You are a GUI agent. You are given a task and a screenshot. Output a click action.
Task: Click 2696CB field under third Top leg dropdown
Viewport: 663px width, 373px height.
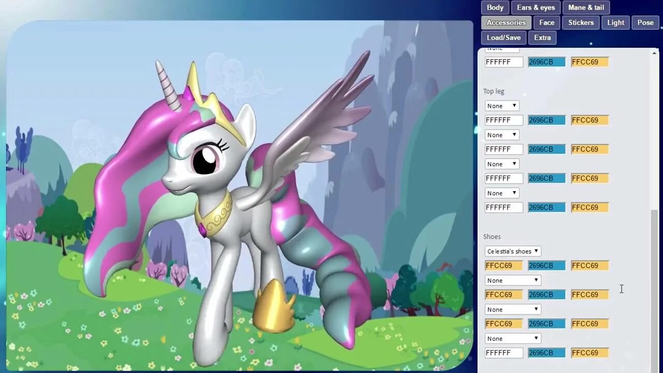click(546, 178)
